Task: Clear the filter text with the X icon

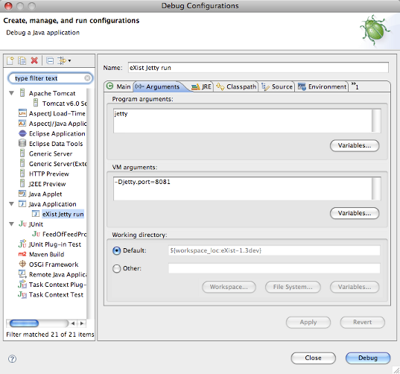Action: (87, 78)
